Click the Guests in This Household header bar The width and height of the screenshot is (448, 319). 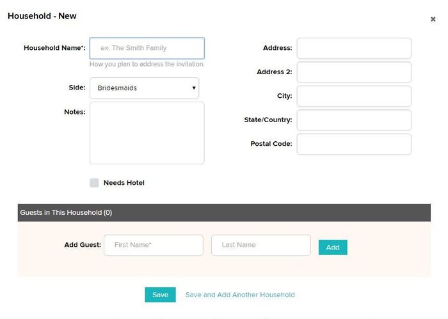tap(224, 213)
